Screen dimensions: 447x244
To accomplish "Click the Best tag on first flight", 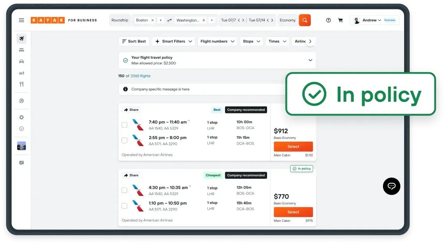I will point(217,110).
